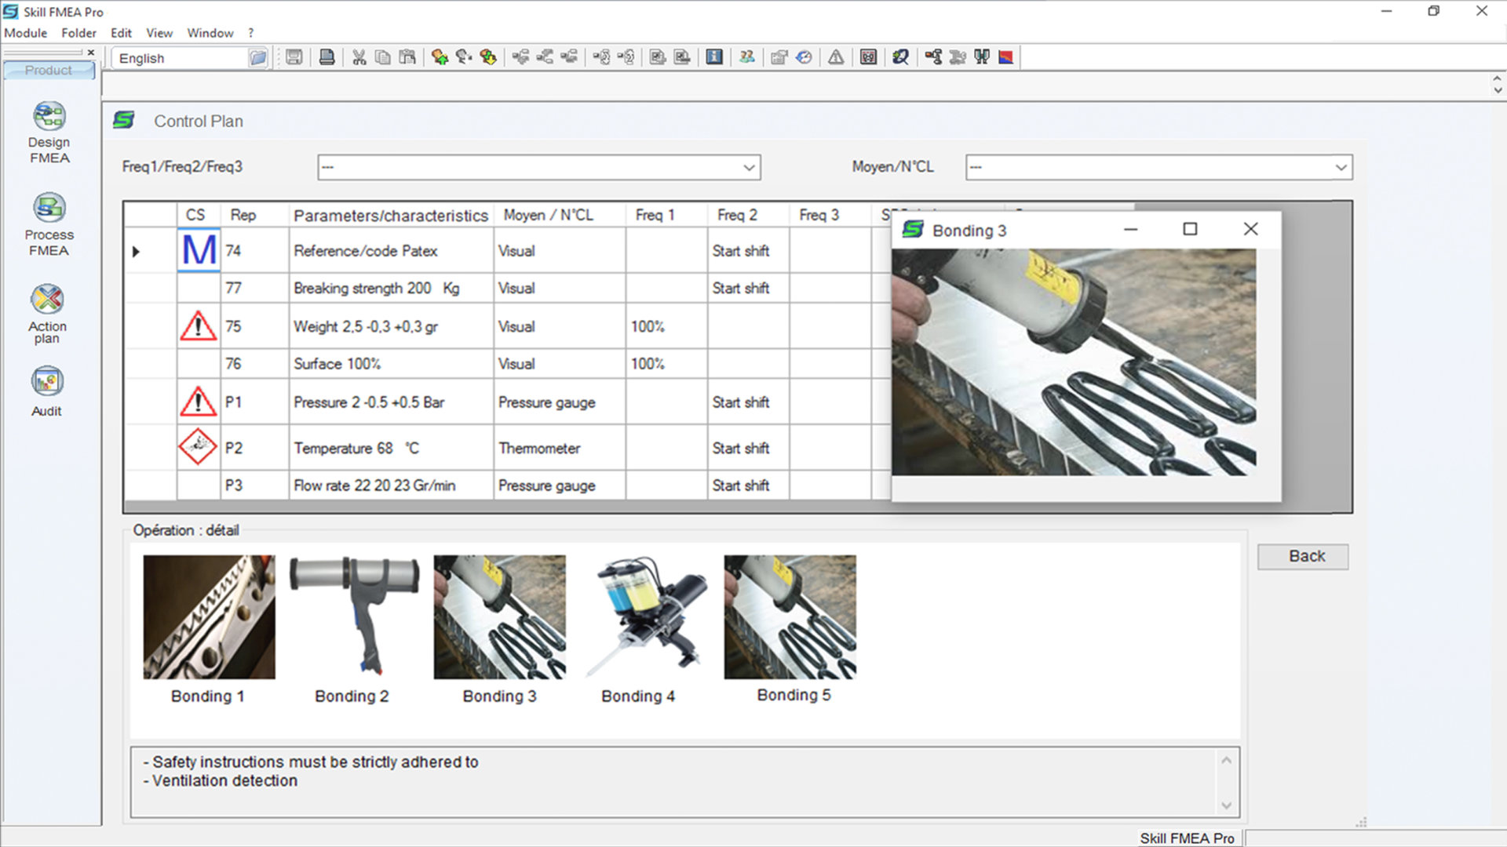Minimize the Bonding 3 popup window
The height and width of the screenshot is (847, 1507).
1130,229
